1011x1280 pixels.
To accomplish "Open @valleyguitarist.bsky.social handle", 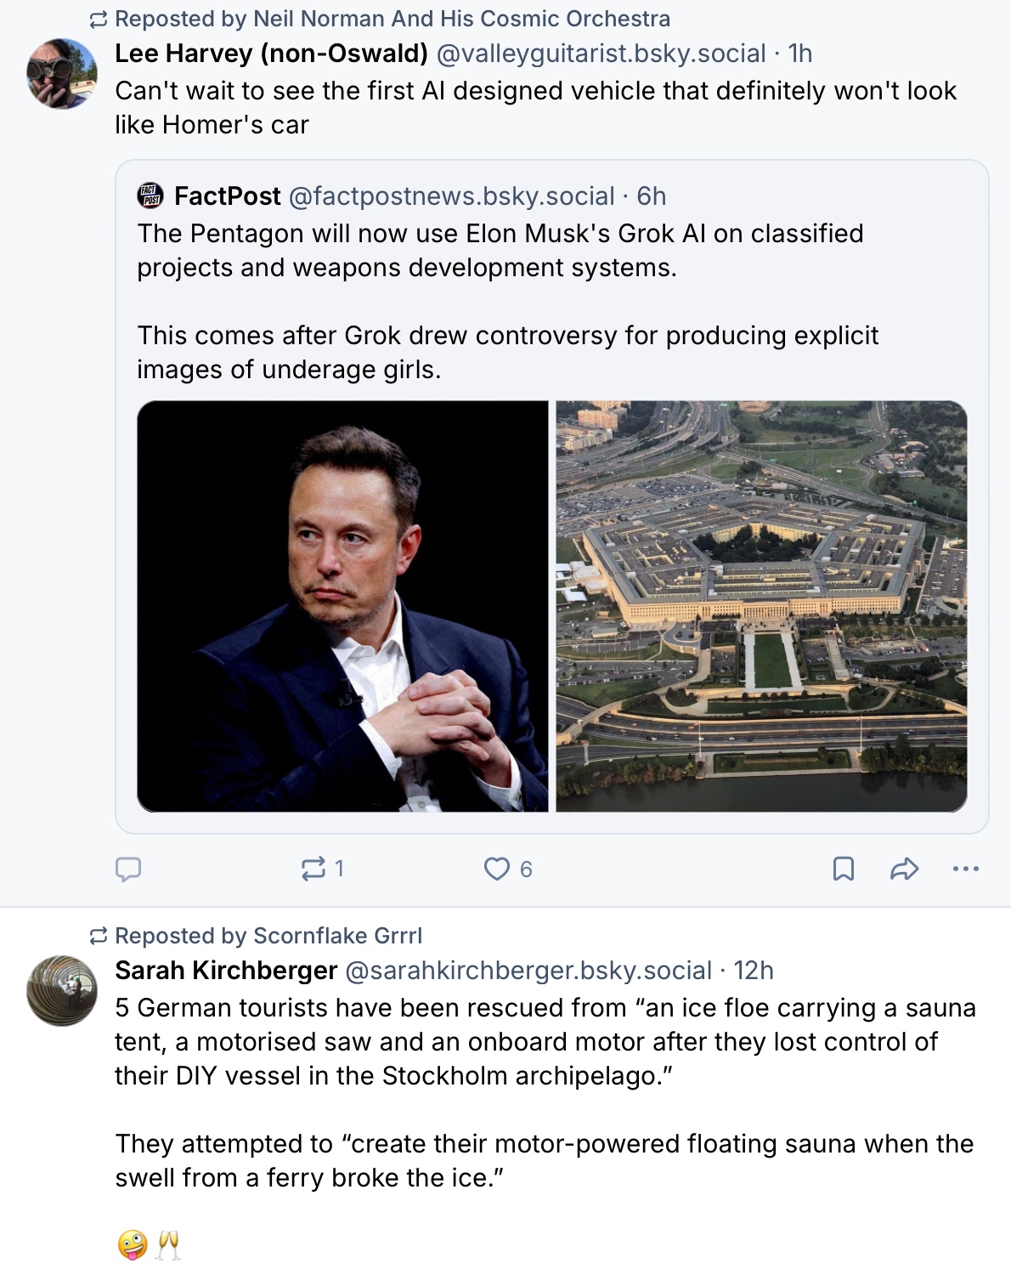I will [x=601, y=54].
